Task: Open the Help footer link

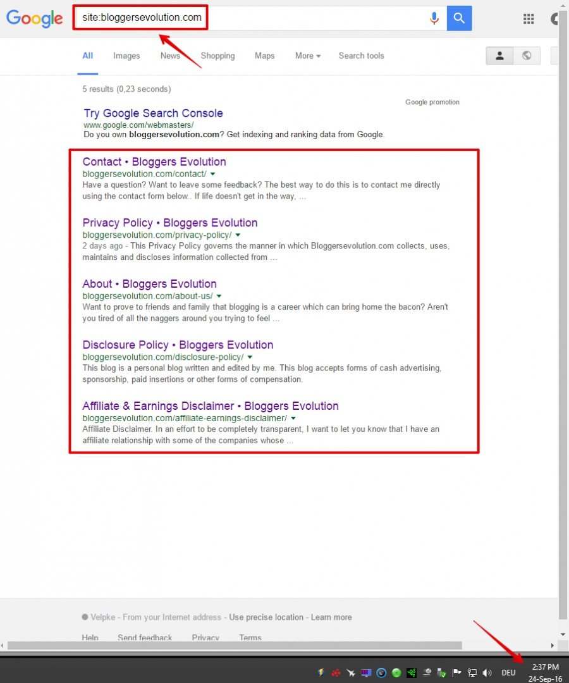Action: pyautogui.click(x=90, y=637)
